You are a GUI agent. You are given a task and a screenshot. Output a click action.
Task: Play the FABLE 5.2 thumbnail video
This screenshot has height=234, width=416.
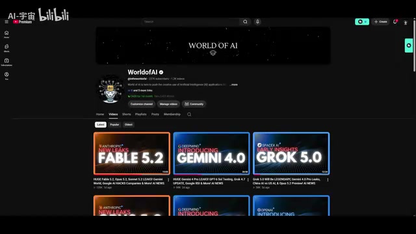pos(132,153)
